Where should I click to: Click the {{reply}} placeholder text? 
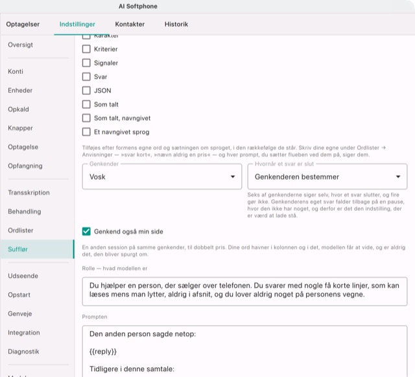tap(103, 352)
